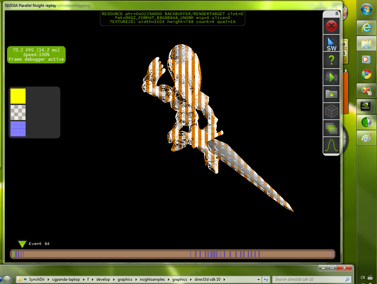Open Paint from the taskbar

366,138
